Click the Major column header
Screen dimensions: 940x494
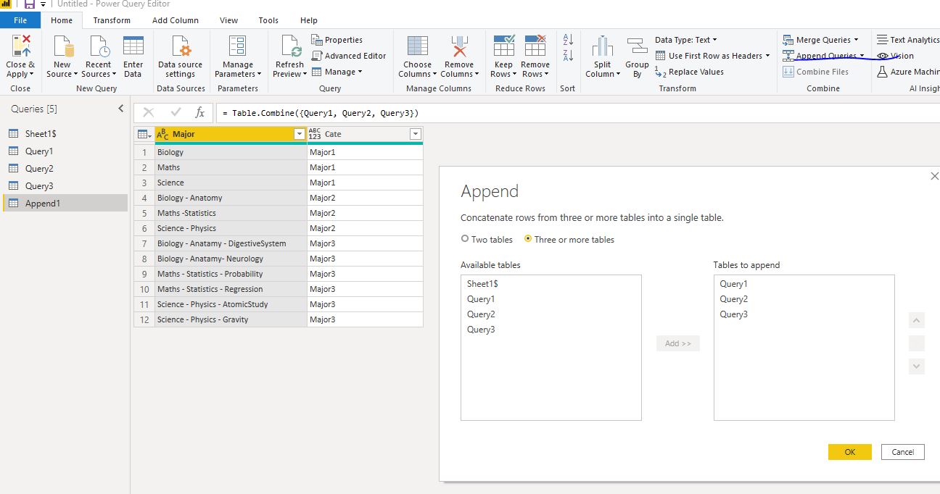tap(231, 134)
